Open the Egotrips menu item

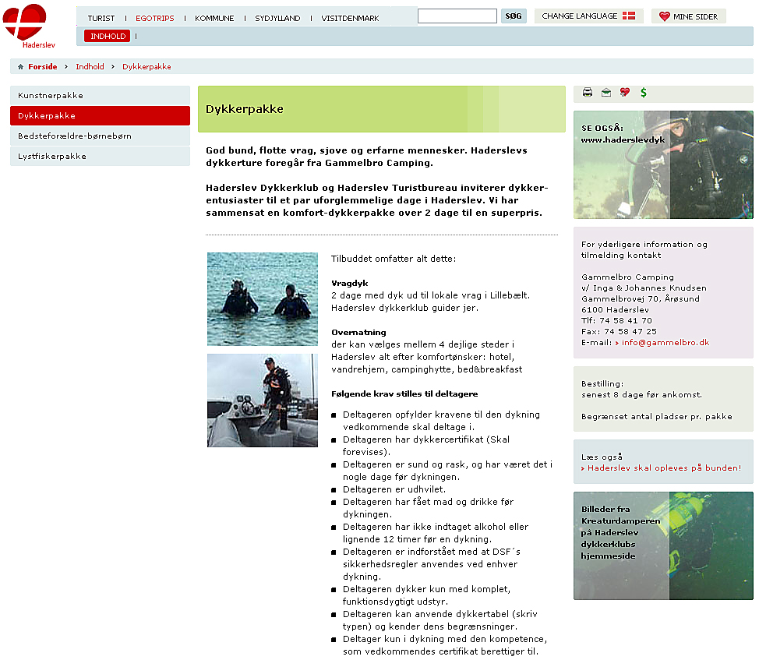tap(154, 19)
